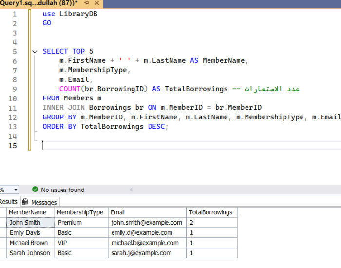Select the TotalBorrowings column header
The height and width of the screenshot is (268, 341).
point(210,212)
